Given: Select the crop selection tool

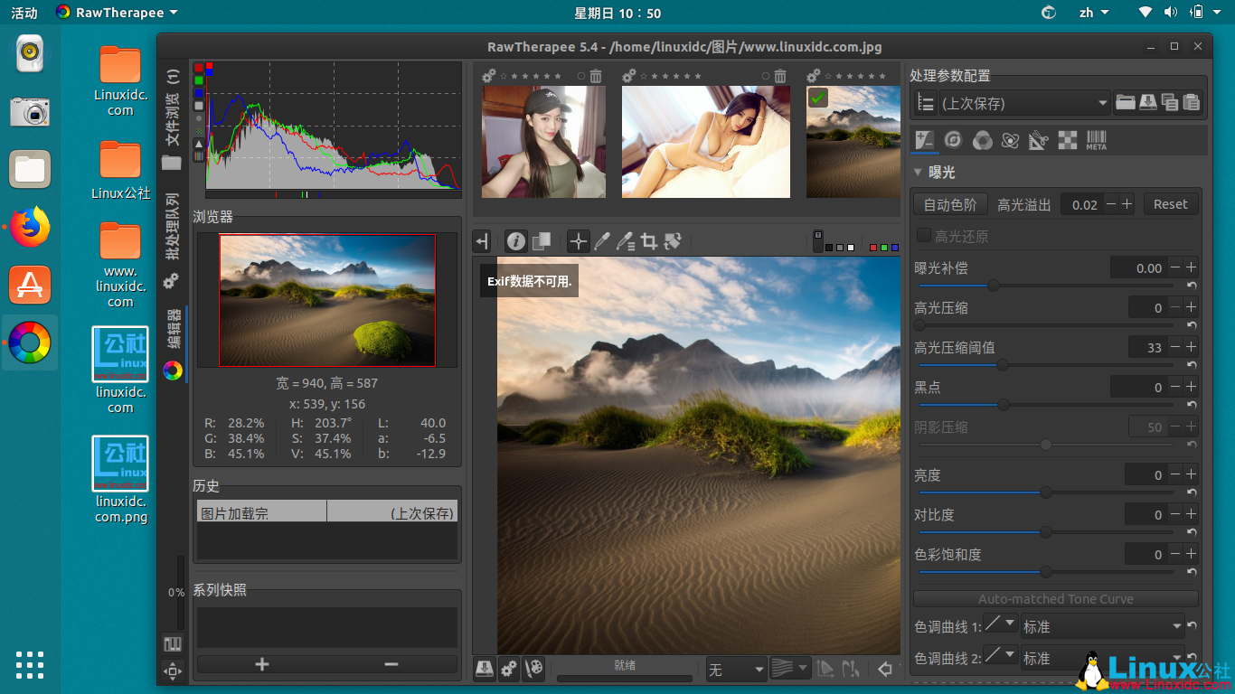Looking at the screenshot, I should pos(648,241).
